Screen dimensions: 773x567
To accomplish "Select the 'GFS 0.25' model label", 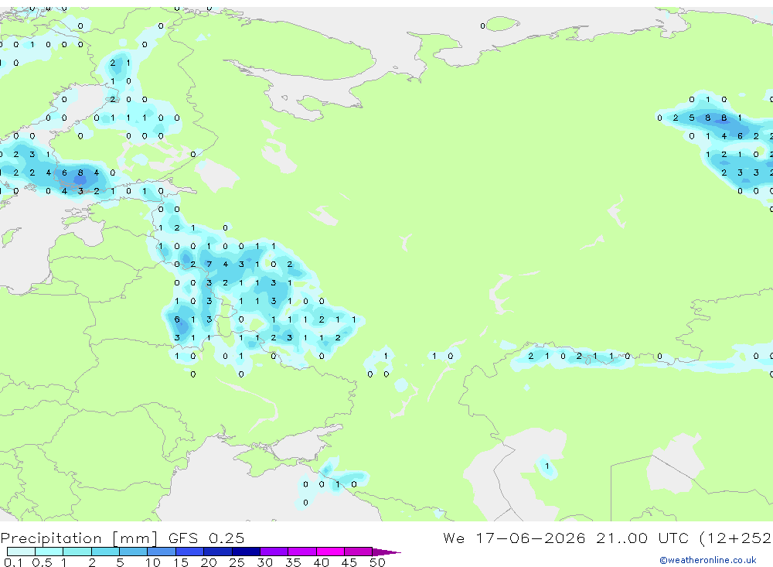I will tap(206, 538).
